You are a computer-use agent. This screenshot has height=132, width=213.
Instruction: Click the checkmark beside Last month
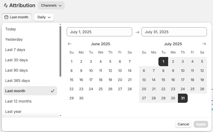[53, 91]
